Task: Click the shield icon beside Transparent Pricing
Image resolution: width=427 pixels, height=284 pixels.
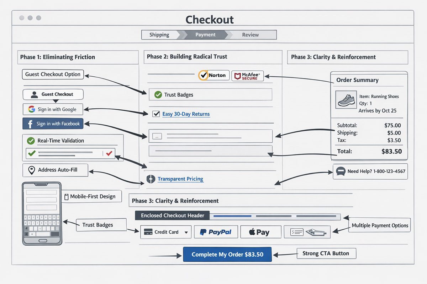Action: click(x=151, y=179)
